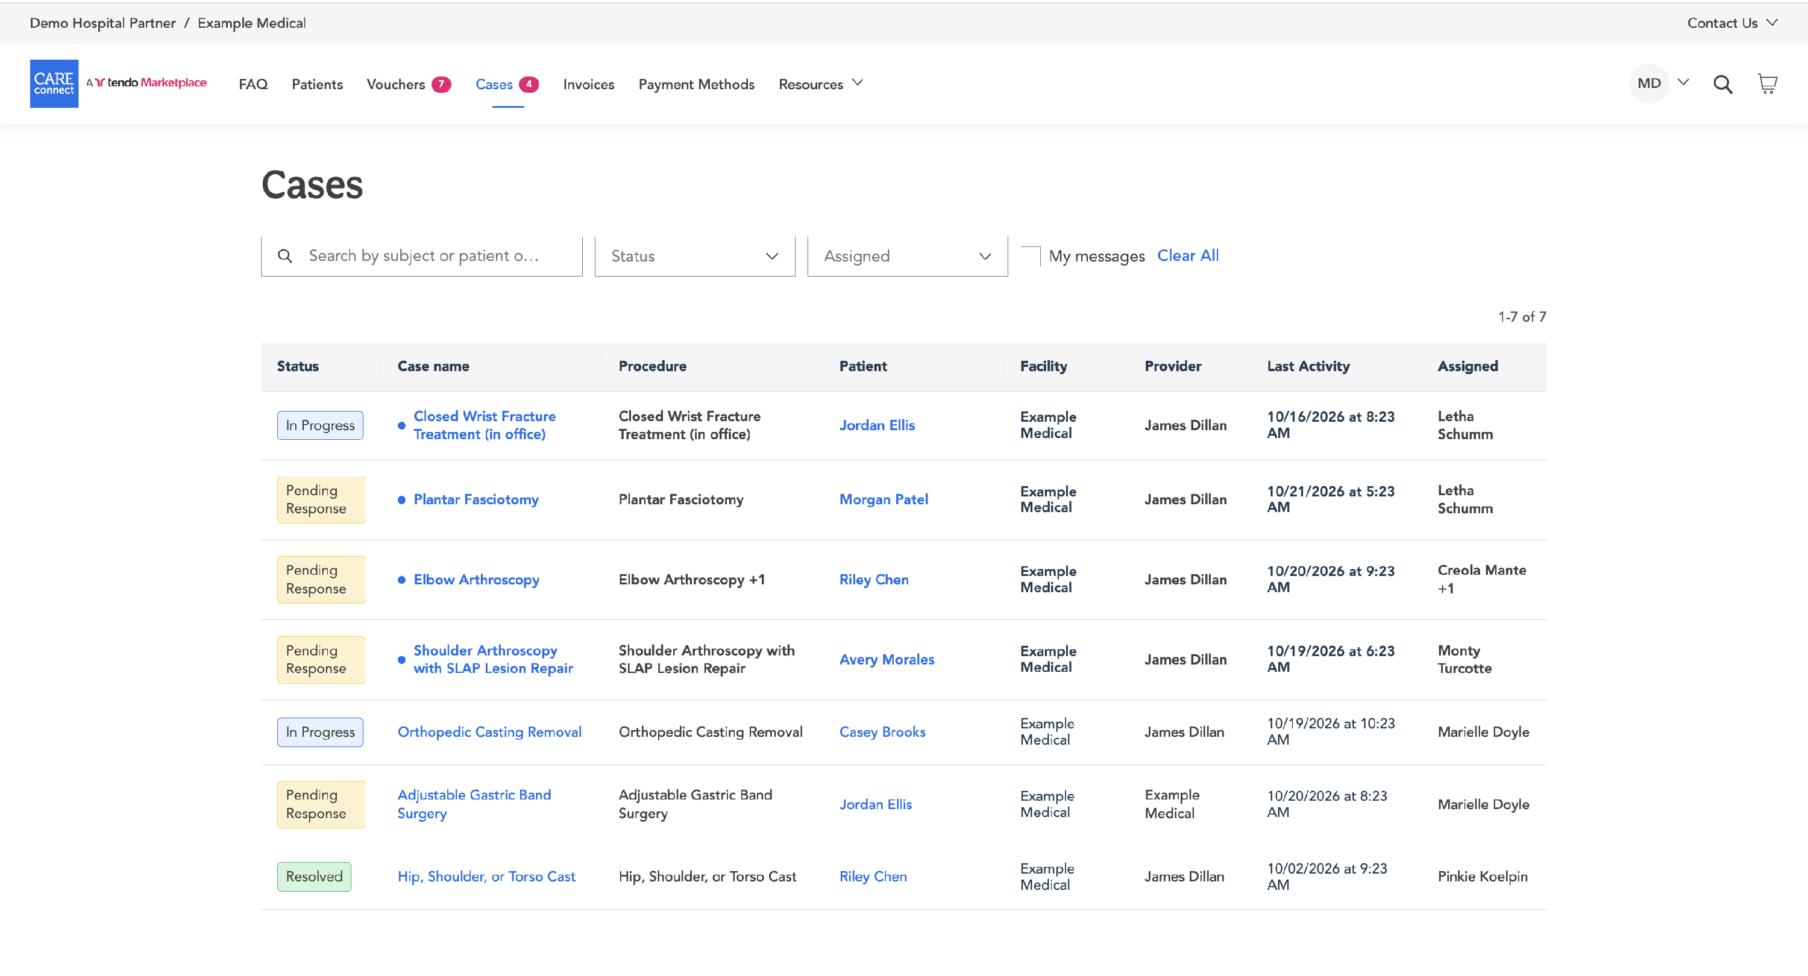This screenshot has width=1808, height=976.
Task: Go to the FAQ page
Action: tap(253, 84)
